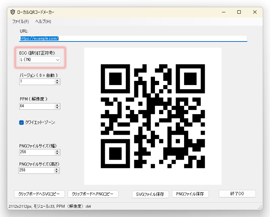The image size is (270, 217).
Task: Open the ファイル(F) menu
Action: [x=20, y=21]
